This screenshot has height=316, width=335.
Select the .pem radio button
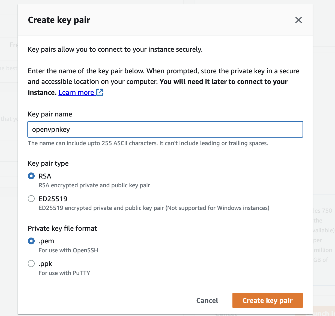tap(31, 241)
